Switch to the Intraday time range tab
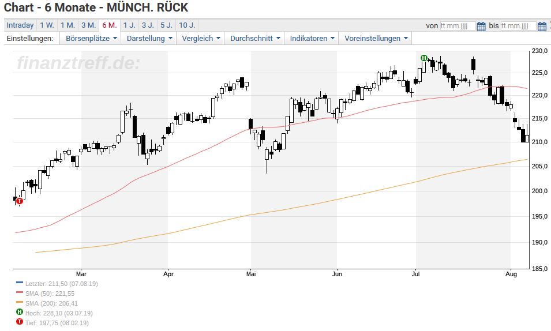The height and width of the screenshot is (331, 551). point(20,25)
